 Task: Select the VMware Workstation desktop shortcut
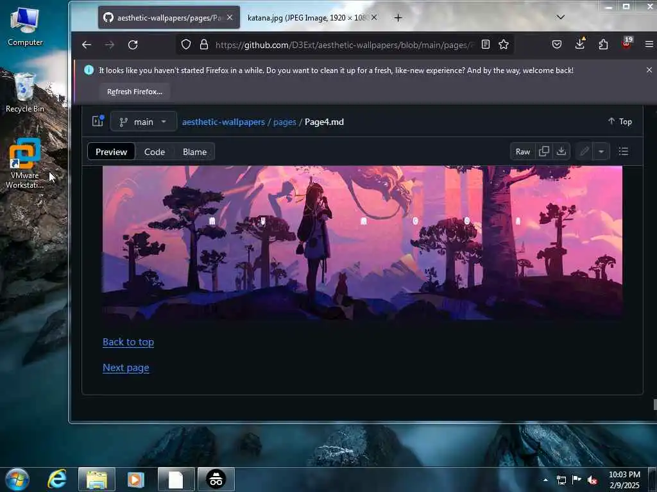(x=25, y=163)
